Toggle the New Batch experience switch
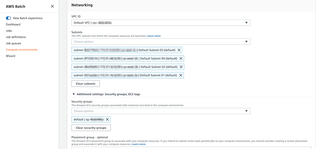Viewport: 316px width, 149px height. tap(9, 18)
